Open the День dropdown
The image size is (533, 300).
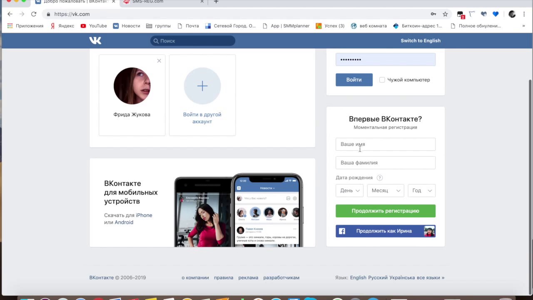coord(349,190)
